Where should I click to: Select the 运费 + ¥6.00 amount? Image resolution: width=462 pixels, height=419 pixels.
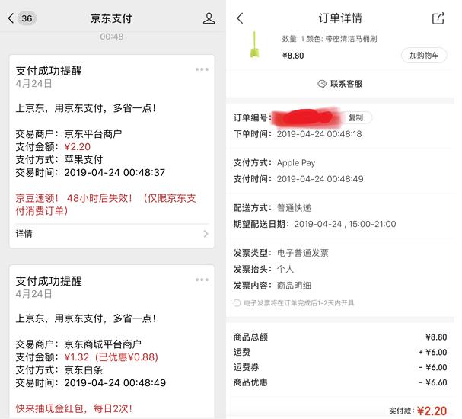point(433,352)
